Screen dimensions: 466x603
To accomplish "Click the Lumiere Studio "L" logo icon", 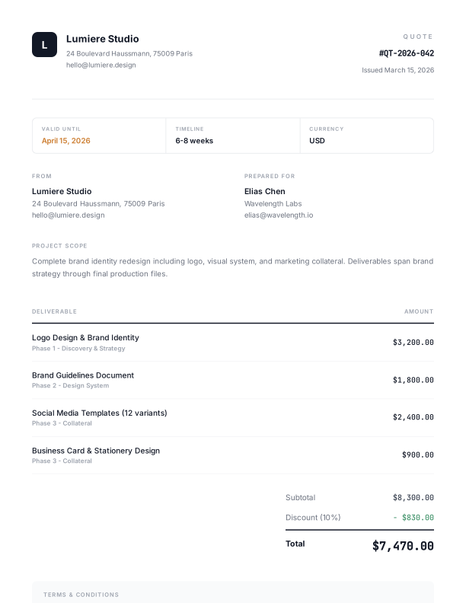I will click(x=44, y=45).
